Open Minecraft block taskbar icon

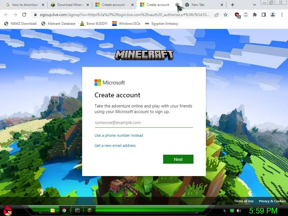tap(90, 210)
